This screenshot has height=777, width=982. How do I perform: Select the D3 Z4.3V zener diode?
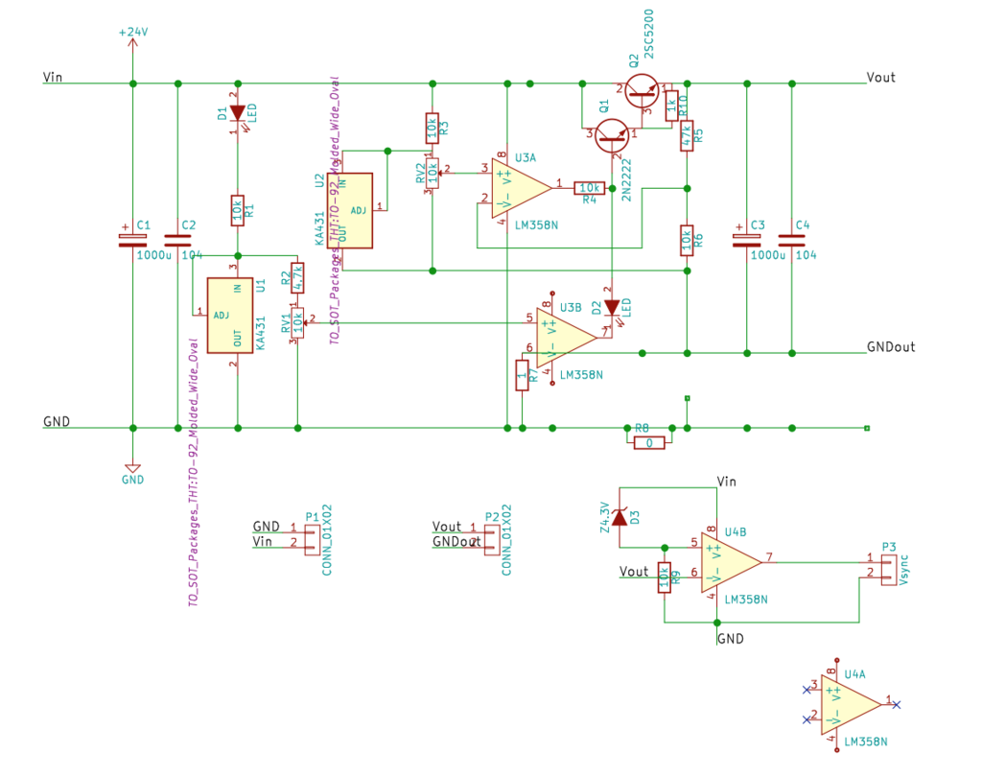620,518
